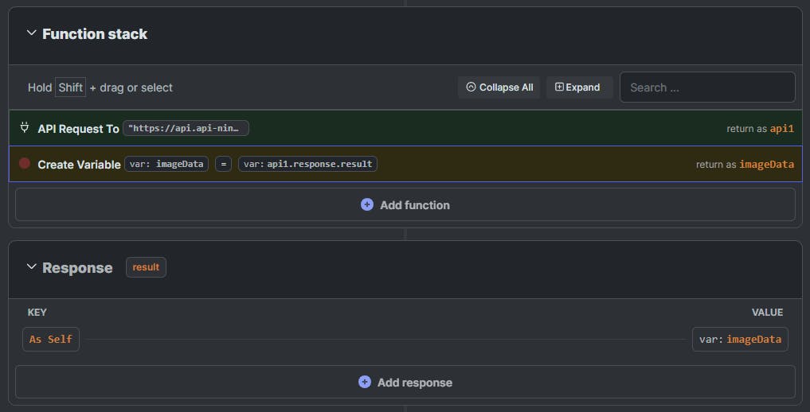Click the red breakpoint dot on Create Variable

25,163
